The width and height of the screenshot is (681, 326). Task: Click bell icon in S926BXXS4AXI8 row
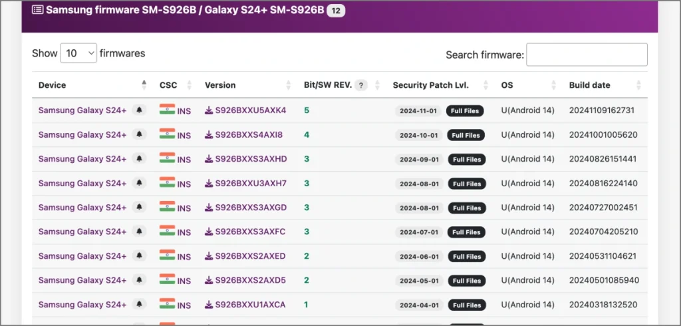(139, 135)
